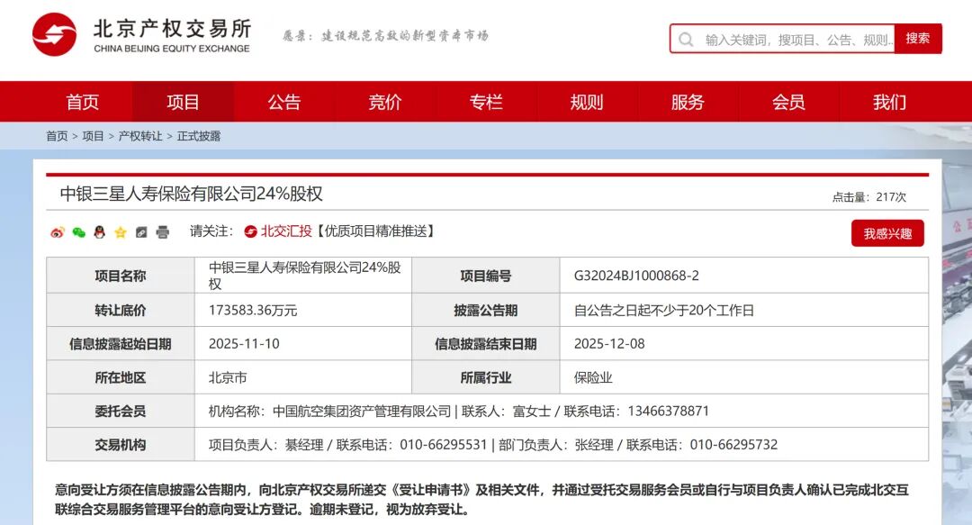Click the 我感兴趣 button
The width and height of the screenshot is (972, 525).
(887, 233)
